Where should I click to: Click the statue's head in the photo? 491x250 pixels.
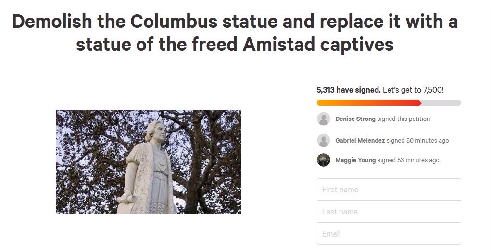[x=155, y=131]
